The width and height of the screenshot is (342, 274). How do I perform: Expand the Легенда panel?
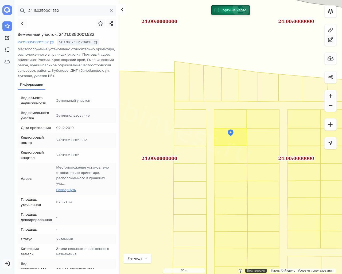coord(137,258)
